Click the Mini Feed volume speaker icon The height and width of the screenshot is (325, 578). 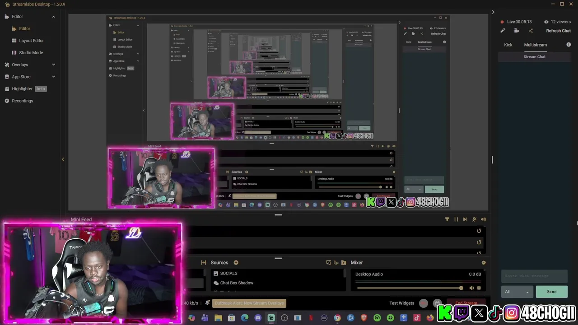point(483,219)
